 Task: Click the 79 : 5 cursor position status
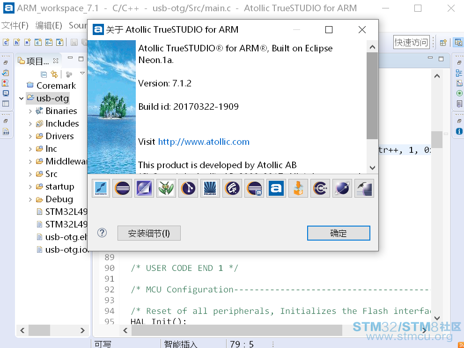[x=242, y=344]
